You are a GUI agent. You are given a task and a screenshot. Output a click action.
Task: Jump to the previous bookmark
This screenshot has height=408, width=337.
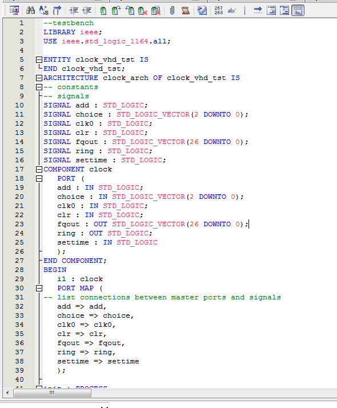point(130,10)
